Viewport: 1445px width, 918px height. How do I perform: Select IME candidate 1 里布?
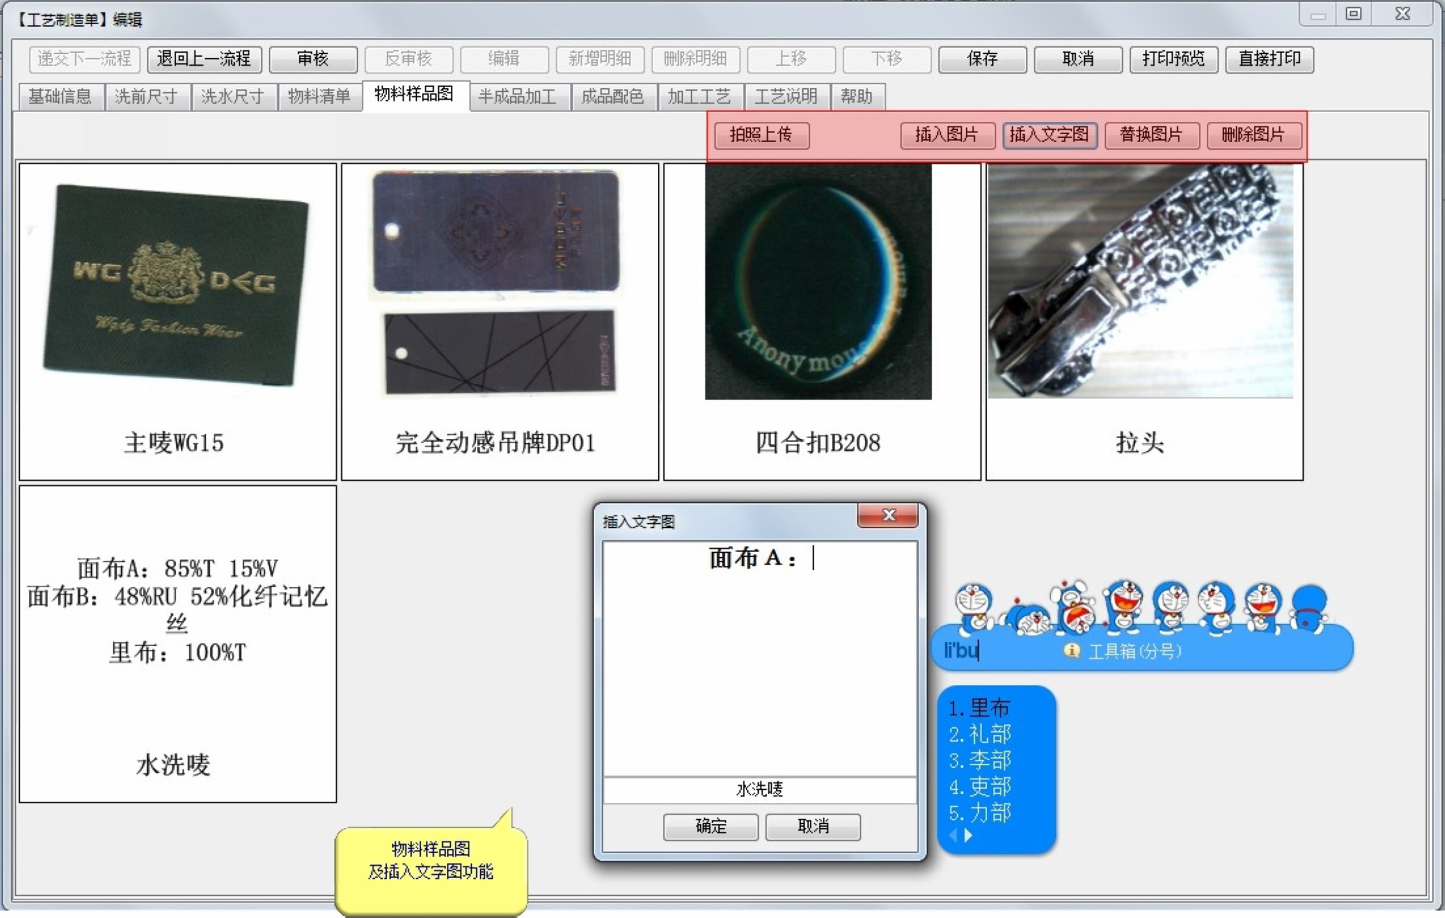pos(980,708)
